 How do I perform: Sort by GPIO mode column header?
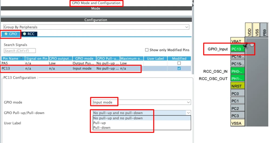click(84, 59)
